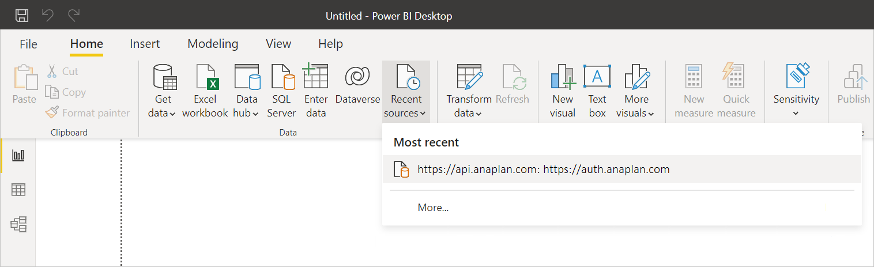Screen dimensions: 874x267
Task: Connect to SQL Server source
Action: click(x=281, y=91)
